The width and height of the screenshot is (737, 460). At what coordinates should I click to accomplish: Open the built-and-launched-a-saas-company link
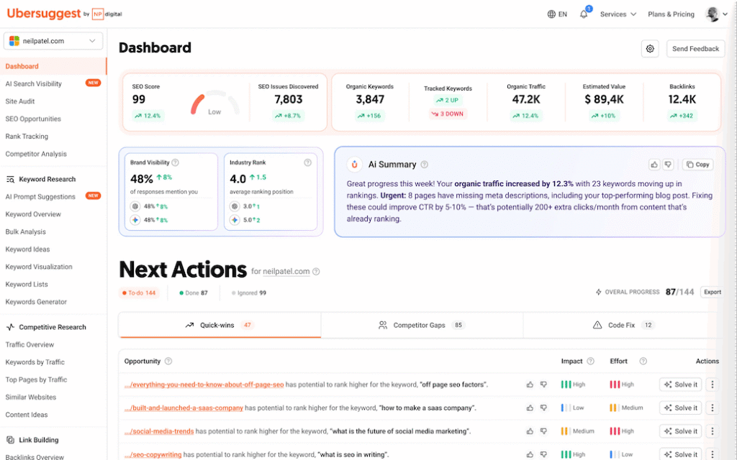(184, 408)
